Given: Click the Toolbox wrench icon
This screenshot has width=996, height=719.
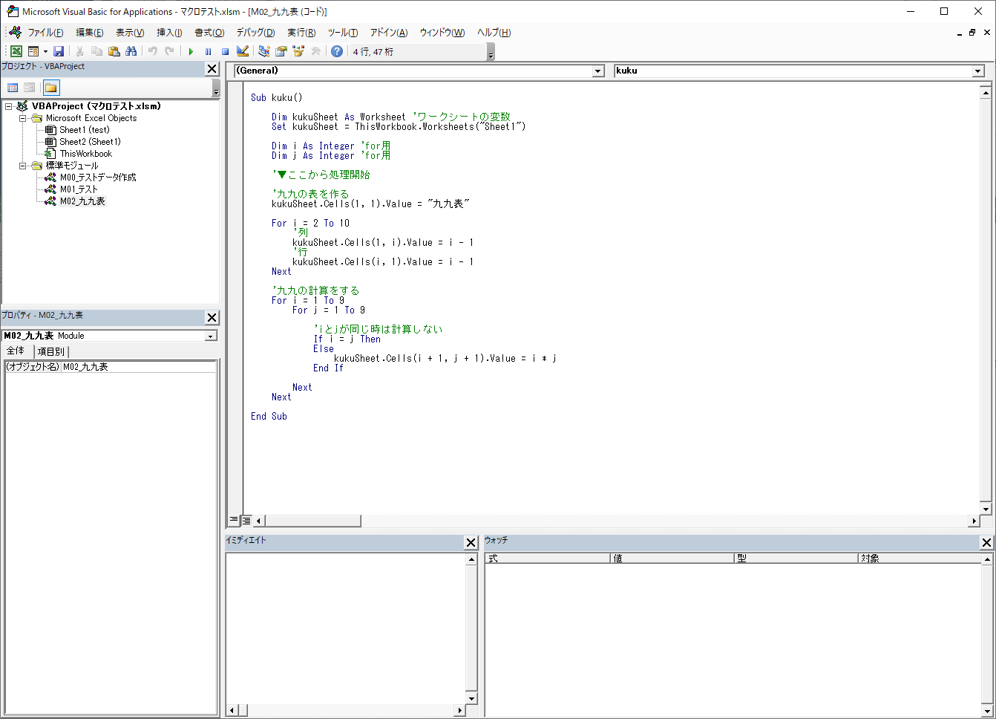Looking at the screenshot, I should [315, 51].
